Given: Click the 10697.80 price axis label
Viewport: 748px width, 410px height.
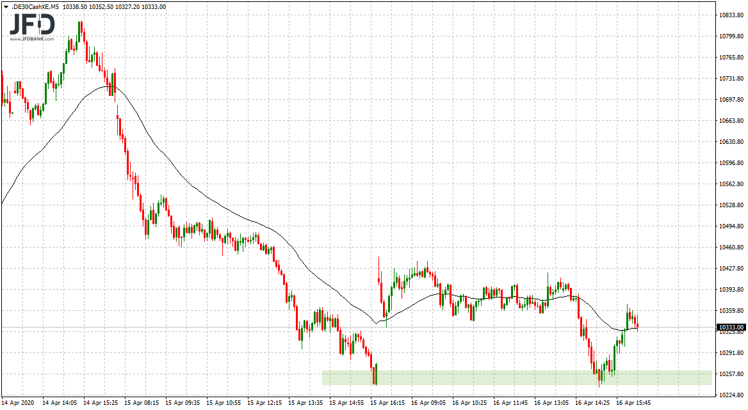Looking at the screenshot, I should click(x=731, y=99).
